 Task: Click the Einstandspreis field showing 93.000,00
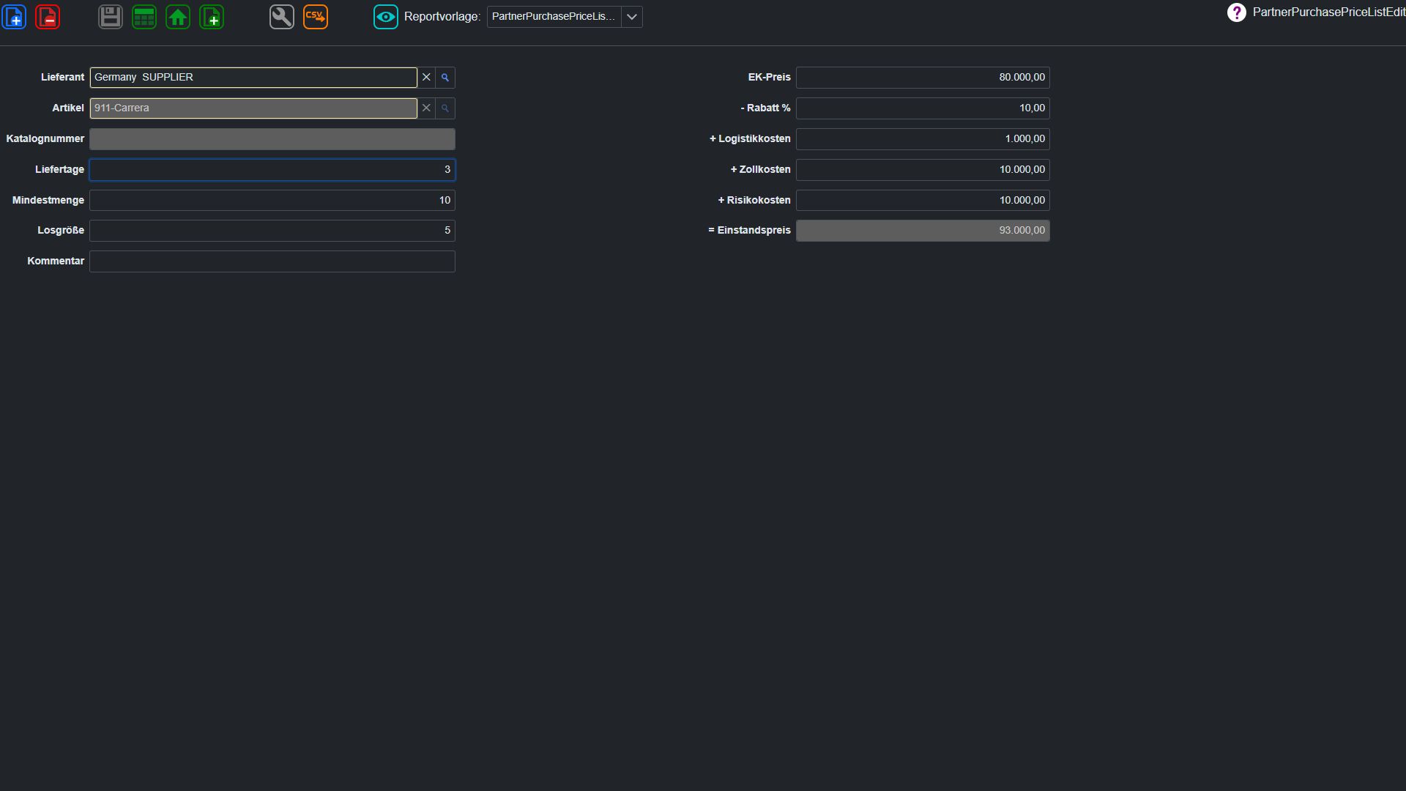(923, 231)
